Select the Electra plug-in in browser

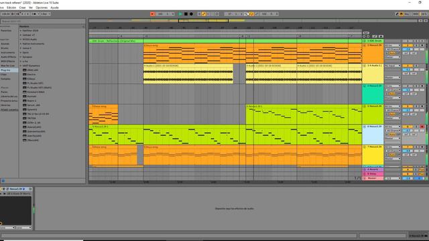click(x=32, y=74)
